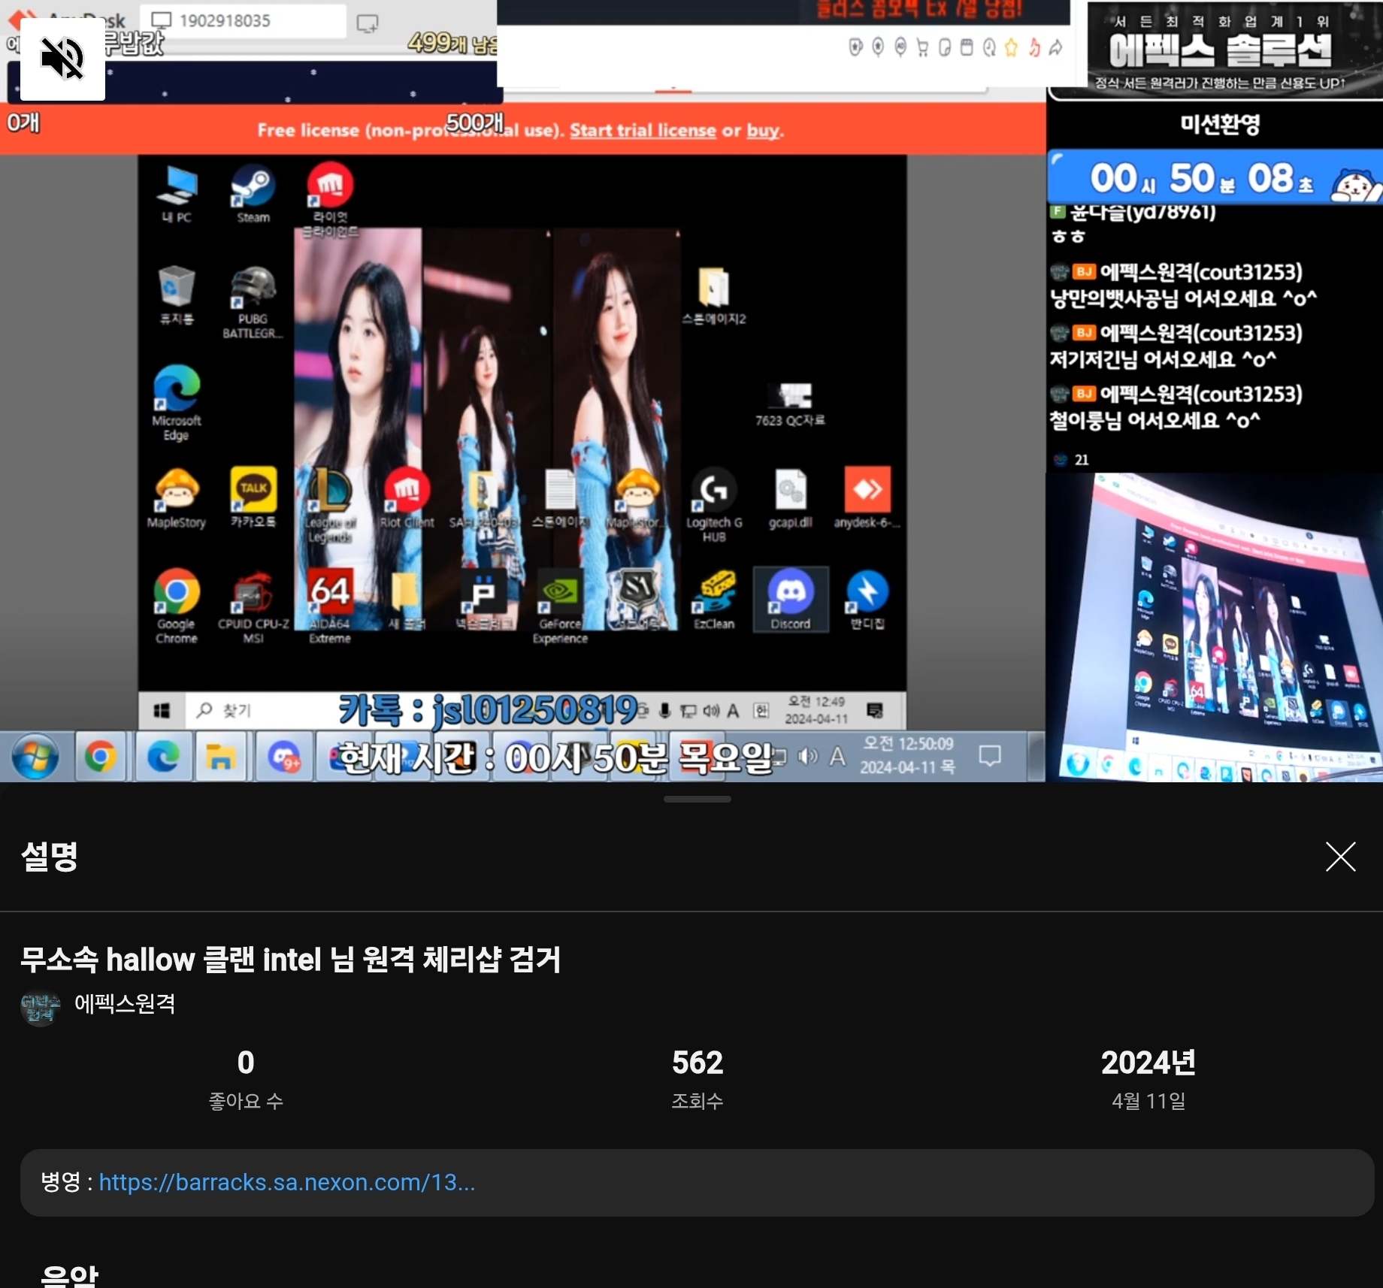Open Chrome from the bottom taskbar
The image size is (1383, 1288).
pos(100,757)
